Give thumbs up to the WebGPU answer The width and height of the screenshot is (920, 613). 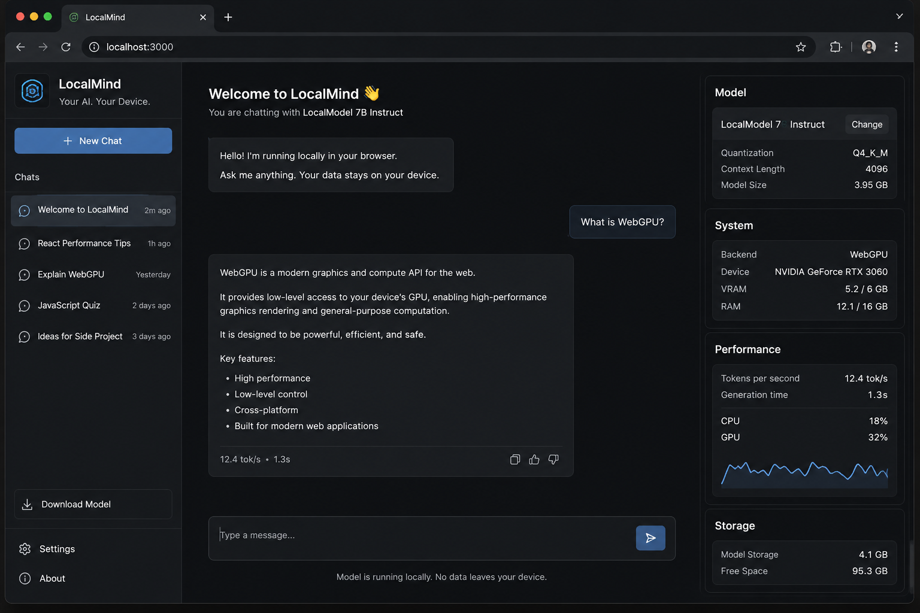point(534,460)
